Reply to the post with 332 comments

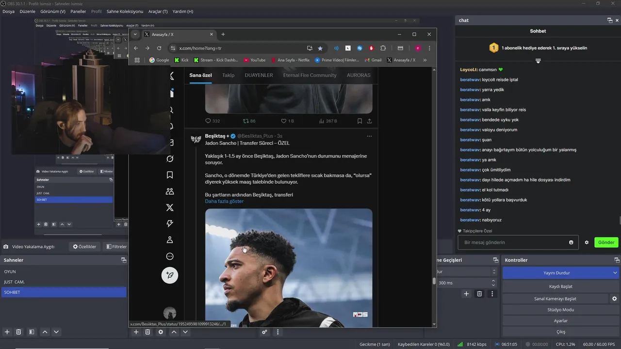point(212,121)
